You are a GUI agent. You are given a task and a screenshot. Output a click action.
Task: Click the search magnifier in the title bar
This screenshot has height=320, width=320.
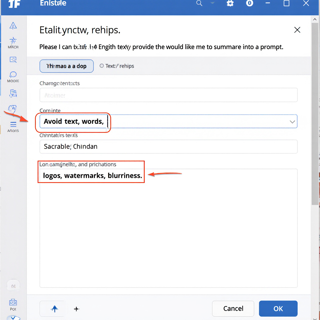click(199, 3)
